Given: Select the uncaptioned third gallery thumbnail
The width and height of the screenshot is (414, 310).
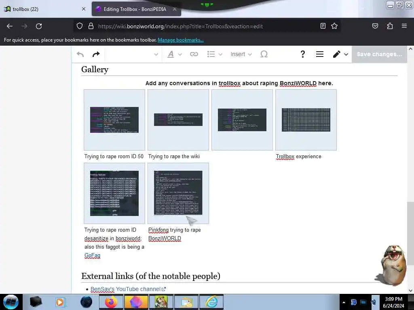Looking at the screenshot, I should (x=242, y=119).
